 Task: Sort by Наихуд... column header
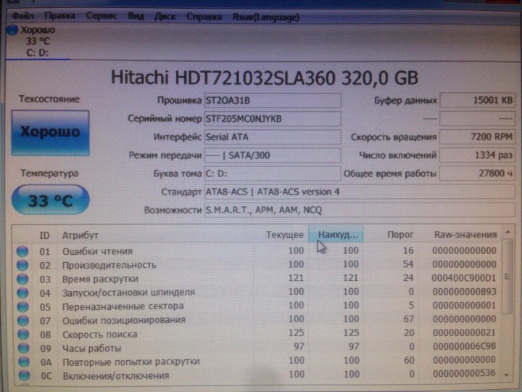click(336, 234)
